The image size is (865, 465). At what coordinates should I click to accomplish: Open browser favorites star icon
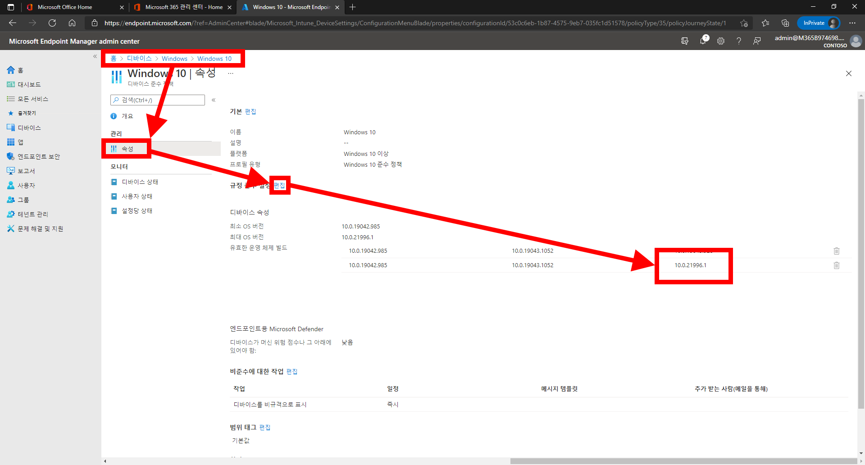765,23
